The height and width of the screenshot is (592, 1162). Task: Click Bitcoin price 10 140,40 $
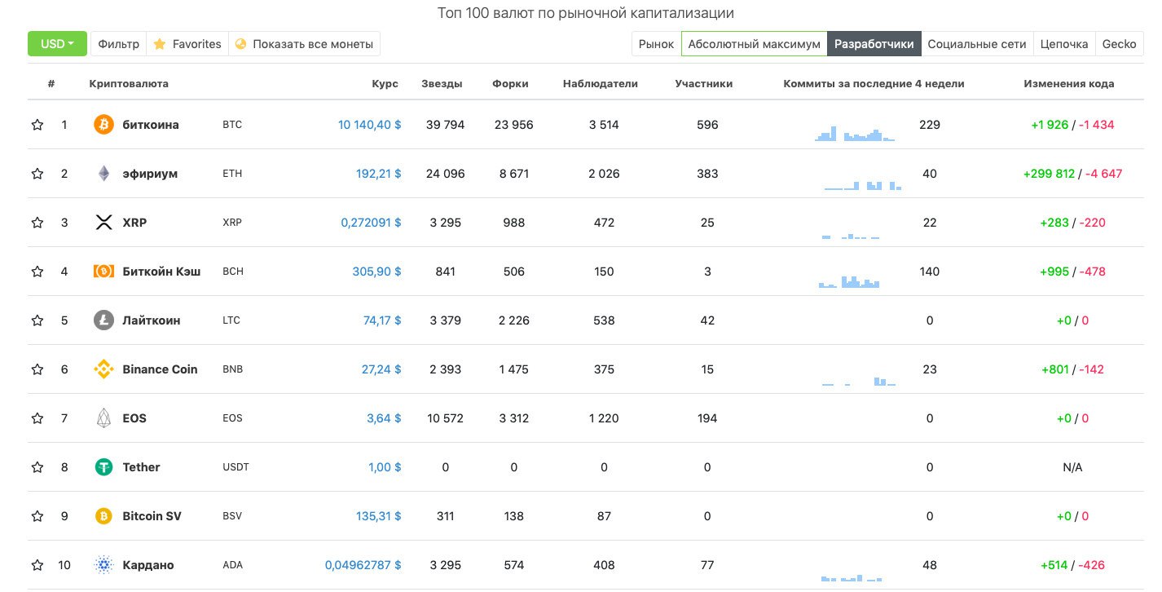[x=370, y=125]
